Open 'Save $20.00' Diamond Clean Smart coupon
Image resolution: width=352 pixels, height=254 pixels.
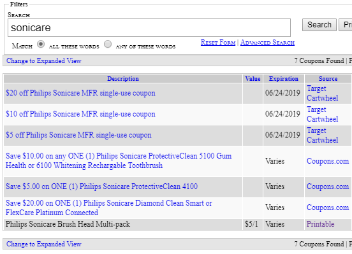coord(109,208)
